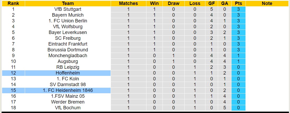Select the Werder Bremen team name

click(68, 102)
